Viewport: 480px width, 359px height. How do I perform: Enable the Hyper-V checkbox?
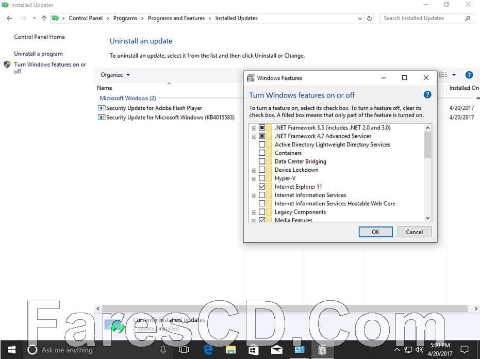click(262, 178)
